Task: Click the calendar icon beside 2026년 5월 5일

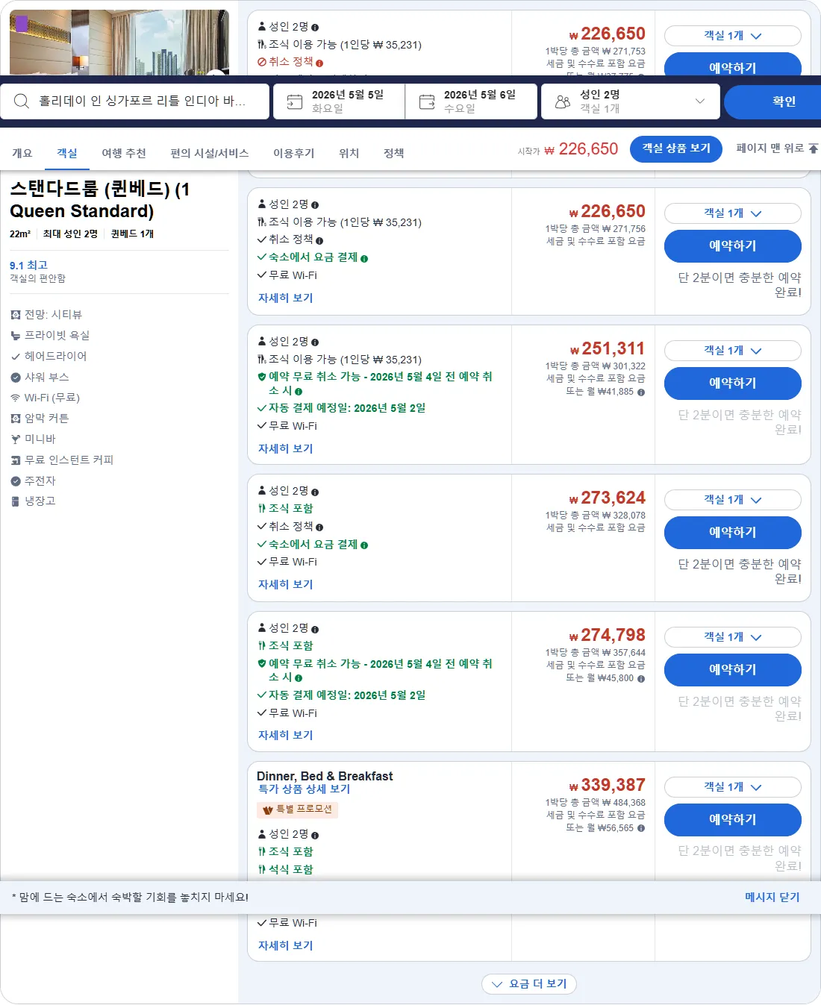Action: tap(295, 101)
